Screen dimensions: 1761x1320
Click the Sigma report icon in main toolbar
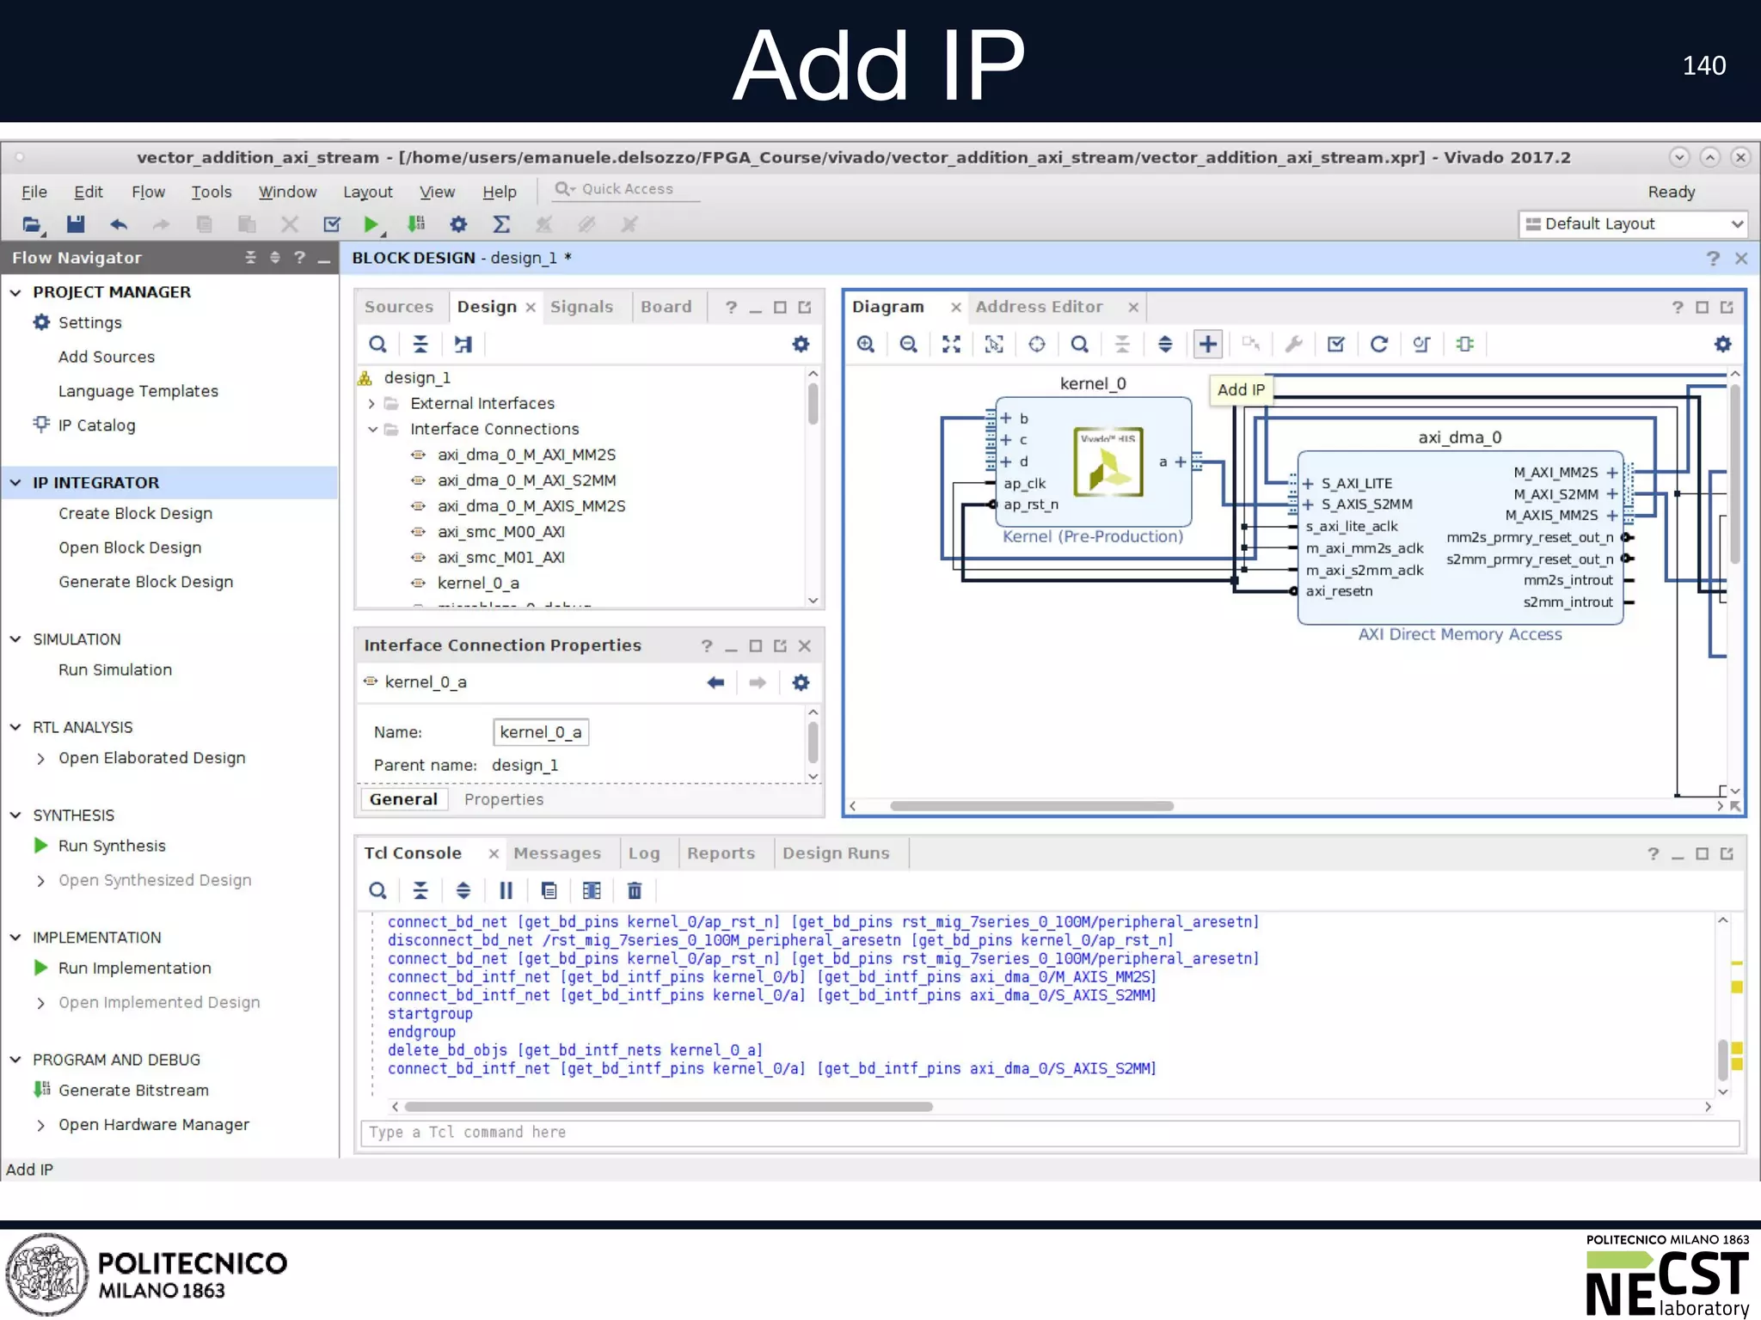click(501, 224)
